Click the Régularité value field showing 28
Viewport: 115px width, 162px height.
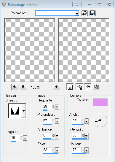click(47, 107)
